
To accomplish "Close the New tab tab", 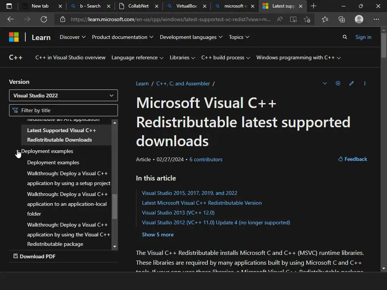I will 60,6.
